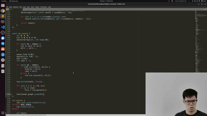Image resolution: width=207 pixels, height=116 pixels.
Task: Open the Trash from the dock
Action: coord(3,71)
